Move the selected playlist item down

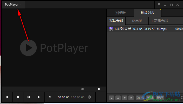pyautogui.click(x=125, y=98)
